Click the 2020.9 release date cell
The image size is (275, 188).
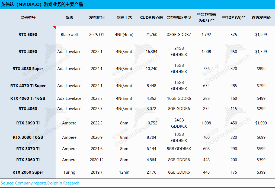point(97,137)
